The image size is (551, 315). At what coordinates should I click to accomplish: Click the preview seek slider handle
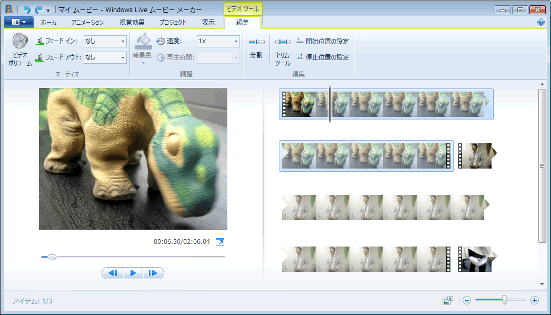[52, 257]
